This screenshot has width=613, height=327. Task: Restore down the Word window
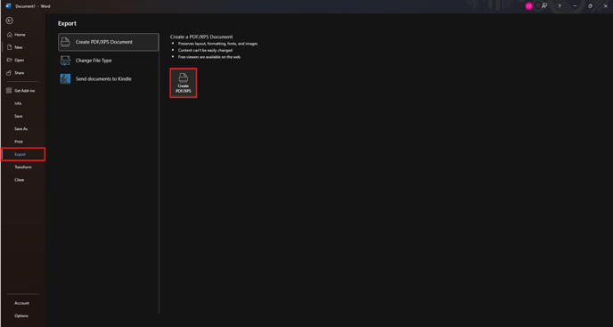tap(591, 6)
